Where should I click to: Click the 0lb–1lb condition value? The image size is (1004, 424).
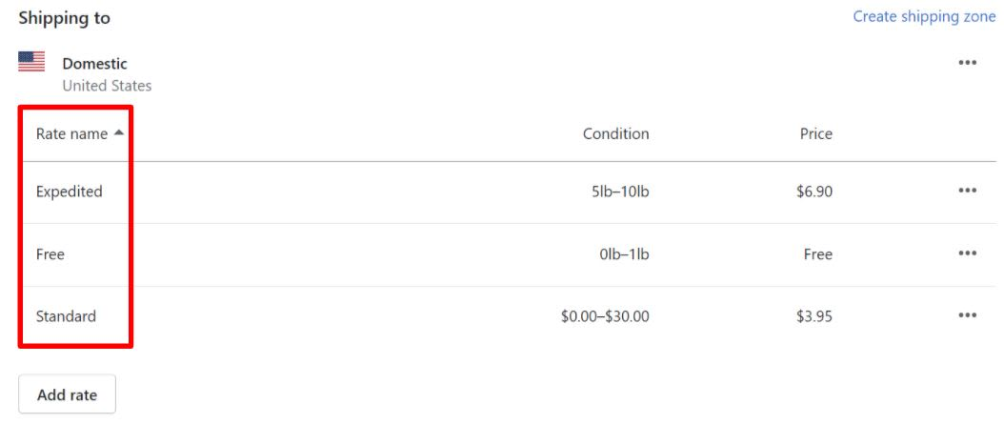pyautogui.click(x=624, y=254)
